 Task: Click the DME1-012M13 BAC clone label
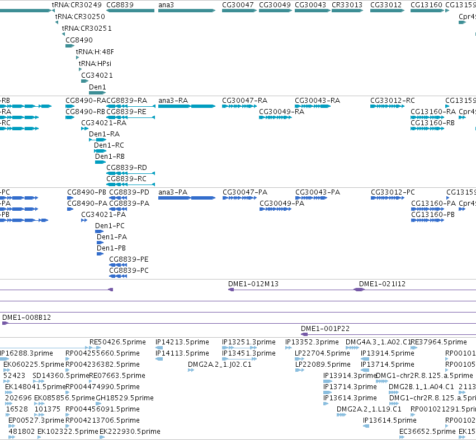pyautogui.click(x=253, y=283)
